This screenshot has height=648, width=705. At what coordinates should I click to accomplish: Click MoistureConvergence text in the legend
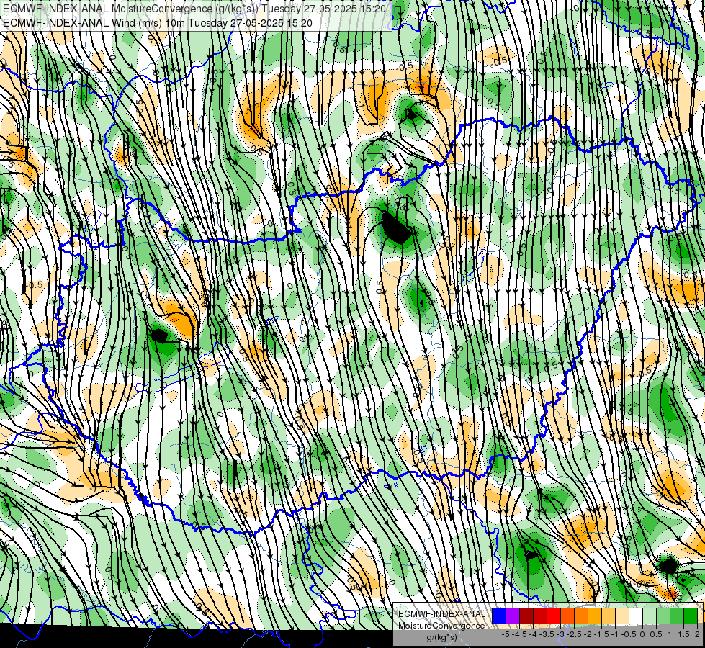441,626
